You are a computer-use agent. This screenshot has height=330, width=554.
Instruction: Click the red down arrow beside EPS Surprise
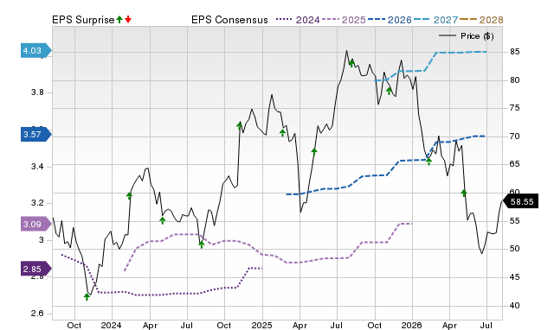pos(128,20)
